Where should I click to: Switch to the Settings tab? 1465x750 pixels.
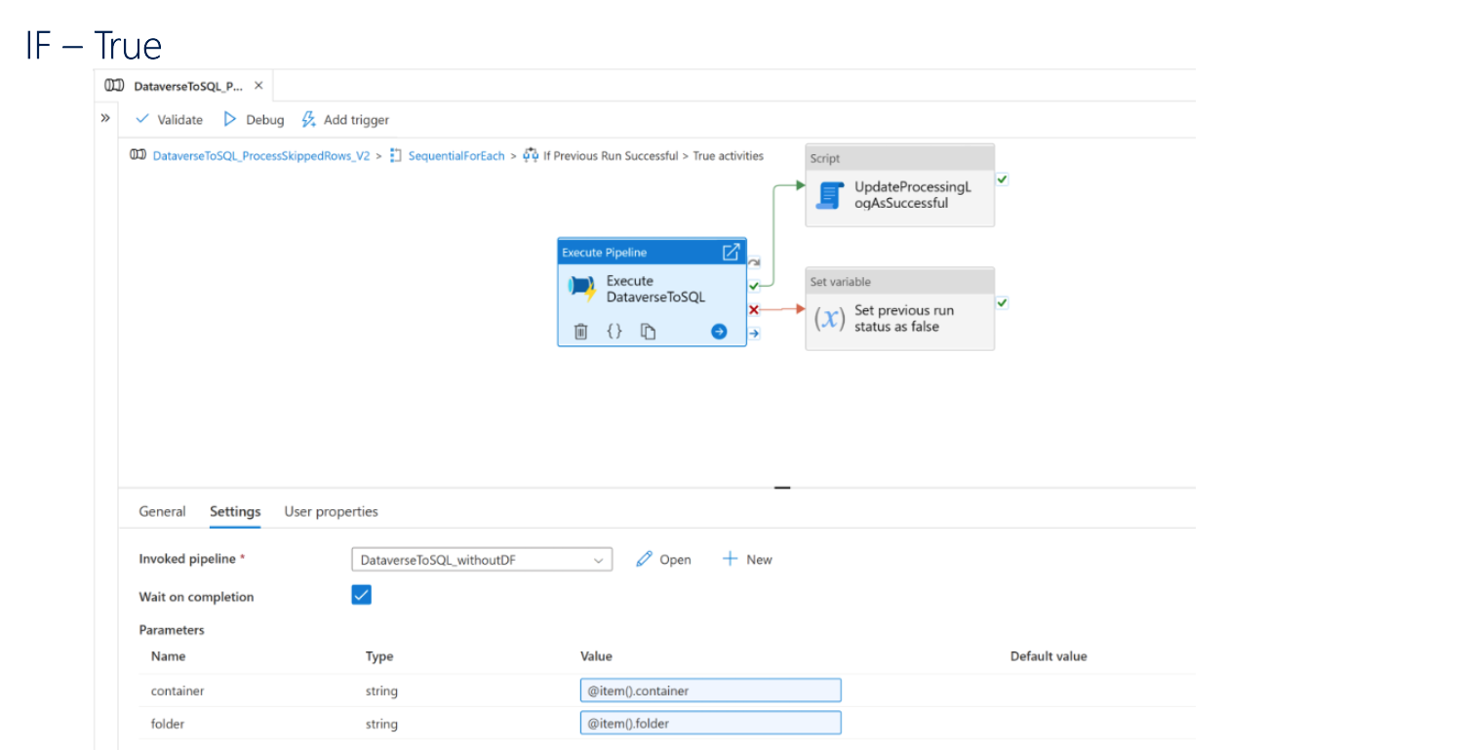(x=235, y=512)
